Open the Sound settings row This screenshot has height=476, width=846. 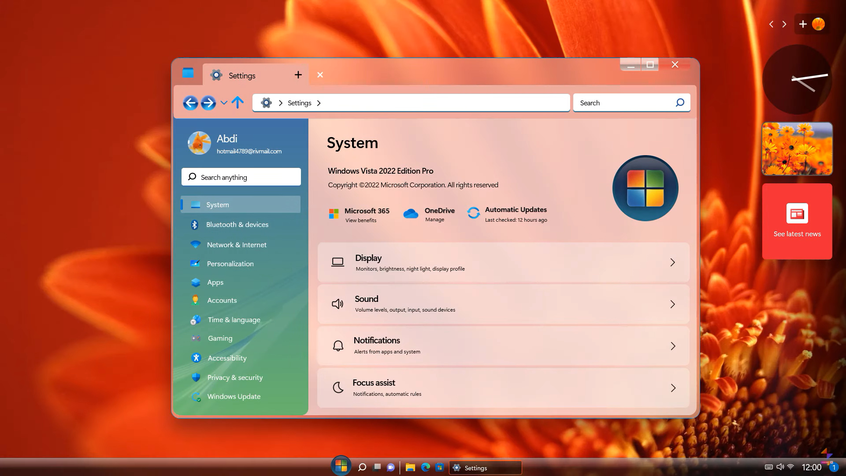(x=503, y=304)
